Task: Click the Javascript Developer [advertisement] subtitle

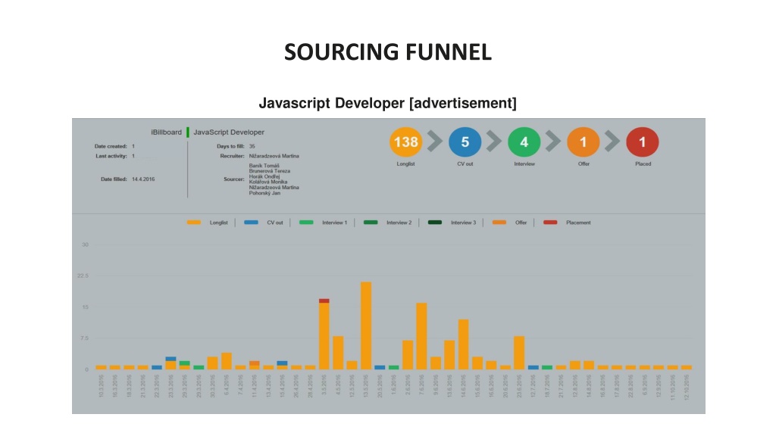Action: coord(388,103)
